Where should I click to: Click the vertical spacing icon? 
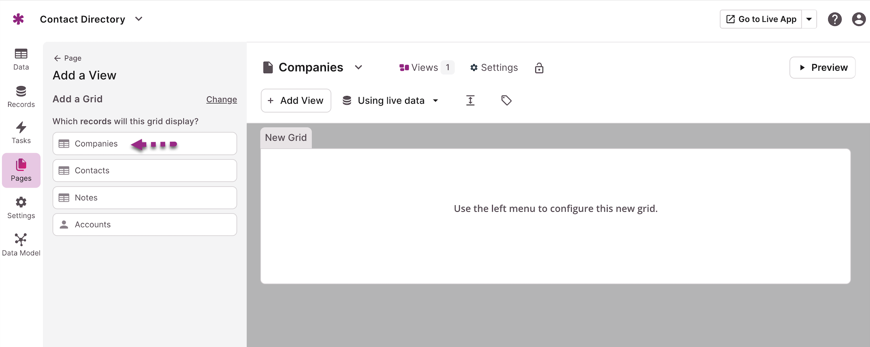click(470, 101)
